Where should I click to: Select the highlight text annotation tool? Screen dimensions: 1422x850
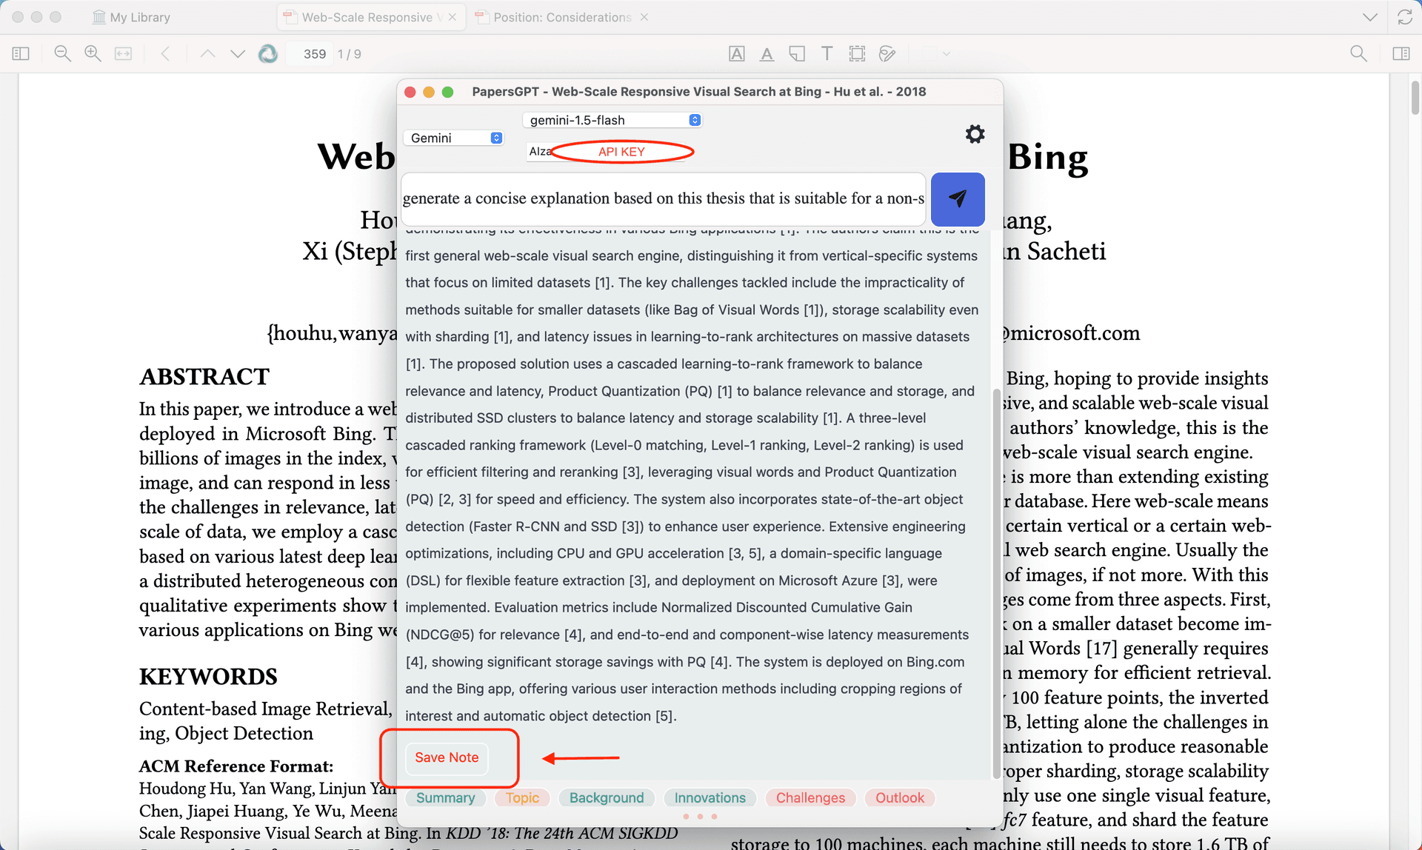(x=736, y=53)
